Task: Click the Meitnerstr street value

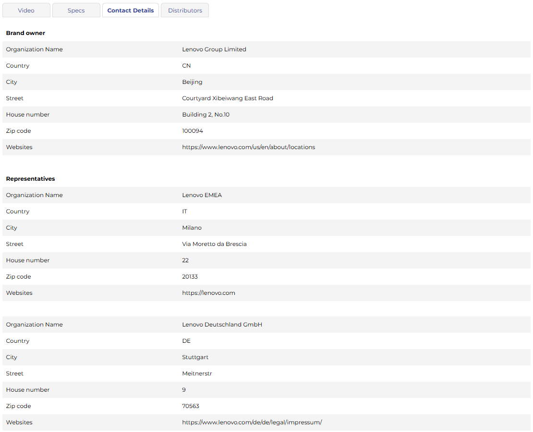Action: pyautogui.click(x=197, y=374)
